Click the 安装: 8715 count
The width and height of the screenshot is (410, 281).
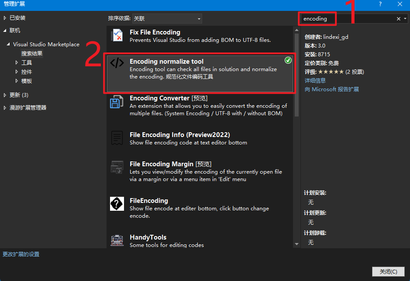(x=317, y=55)
